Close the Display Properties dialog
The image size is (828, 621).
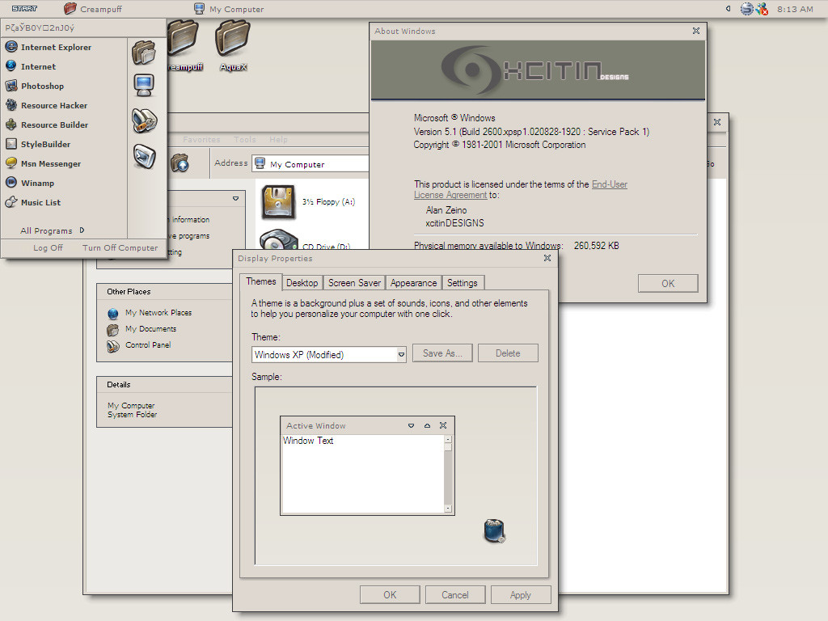click(x=547, y=258)
